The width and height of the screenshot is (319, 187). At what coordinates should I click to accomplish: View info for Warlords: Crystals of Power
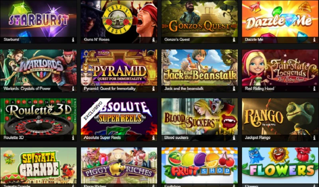click(73, 88)
